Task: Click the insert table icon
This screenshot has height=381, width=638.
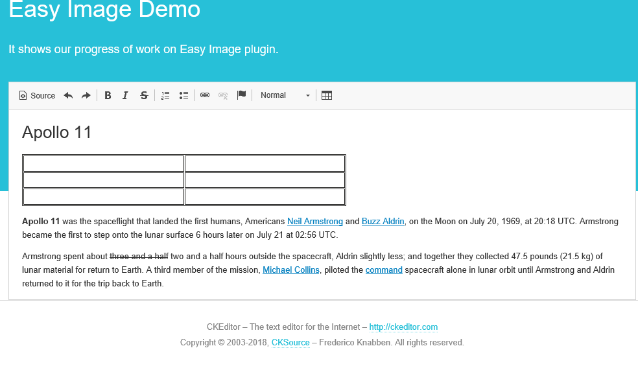Action: [327, 95]
